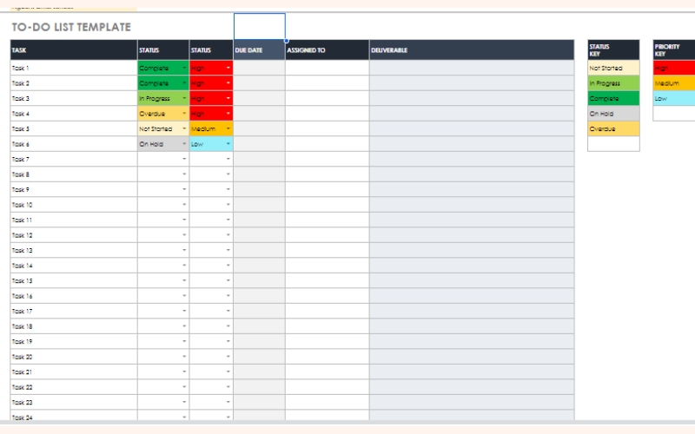
Task: Expand Task 5 Medium priority dropdown
Action: click(x=228, y=128)
